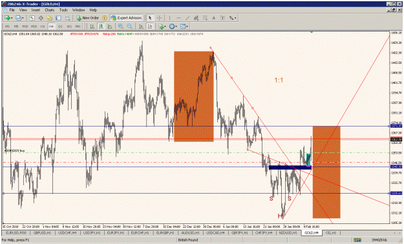Switch to the EURUSD,M30 chart tab
This screenshot has width=404, height=244.
pyautogui.click(x=16, y=232)
